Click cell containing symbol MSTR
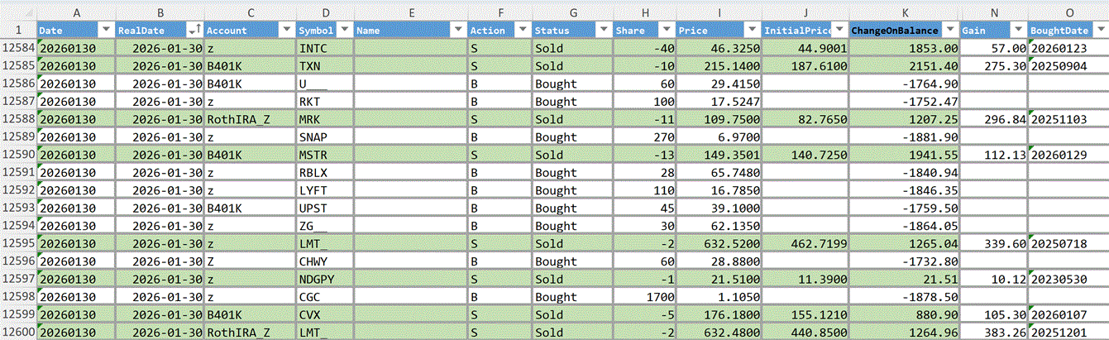 [x=325, y=155]
